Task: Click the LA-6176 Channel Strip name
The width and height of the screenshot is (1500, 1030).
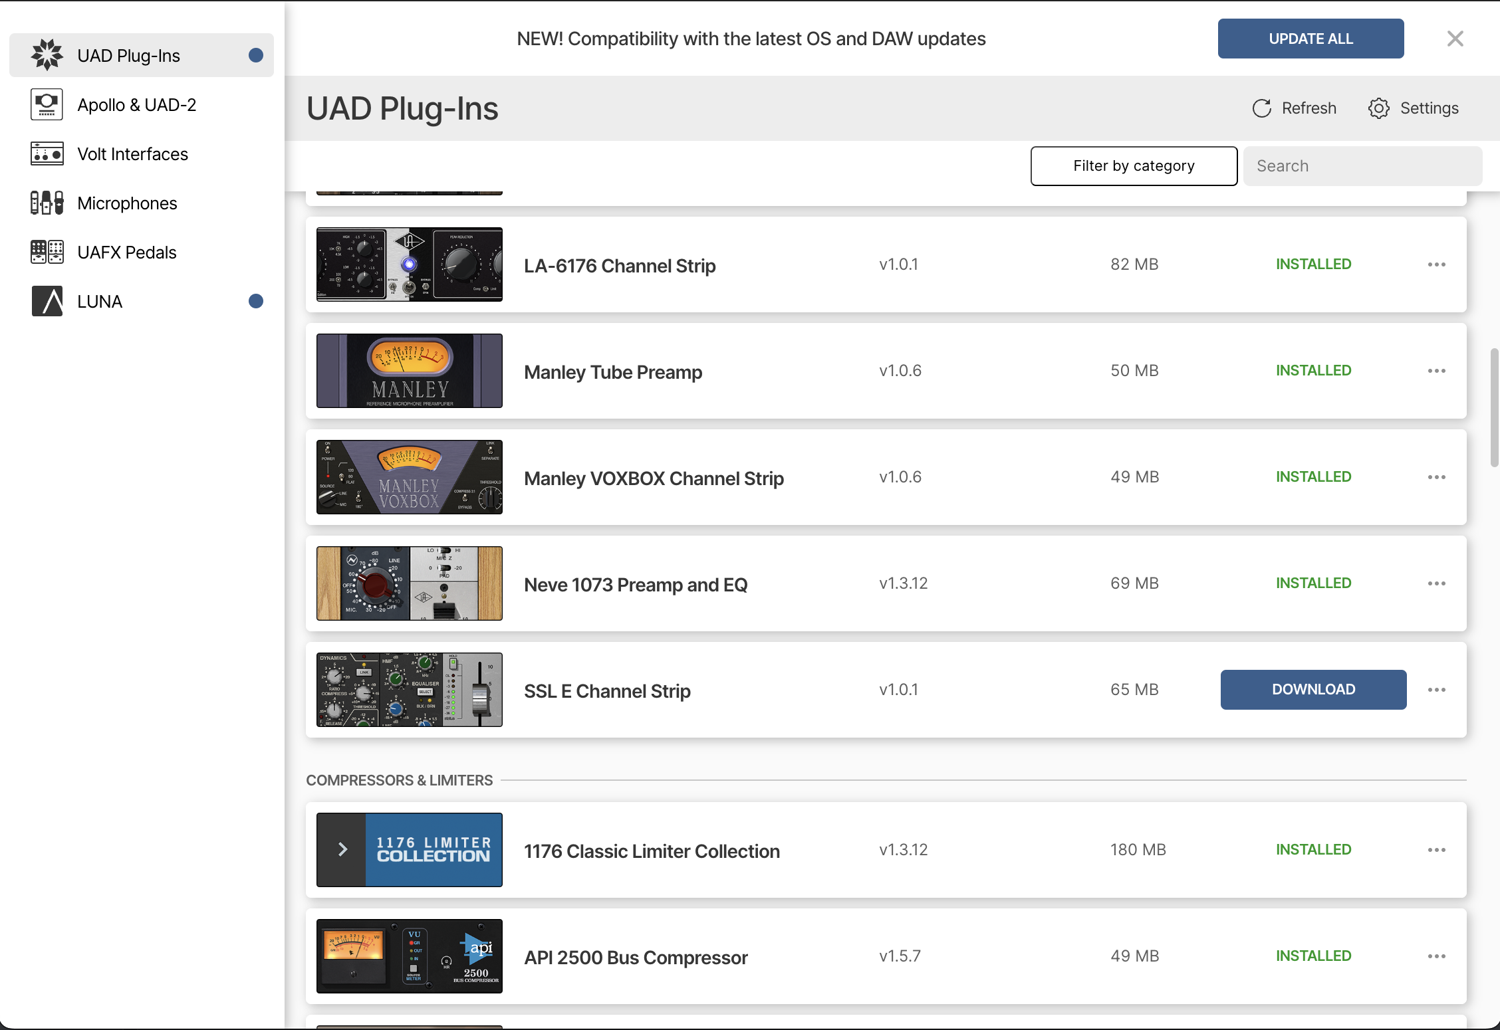Action: 620,266
